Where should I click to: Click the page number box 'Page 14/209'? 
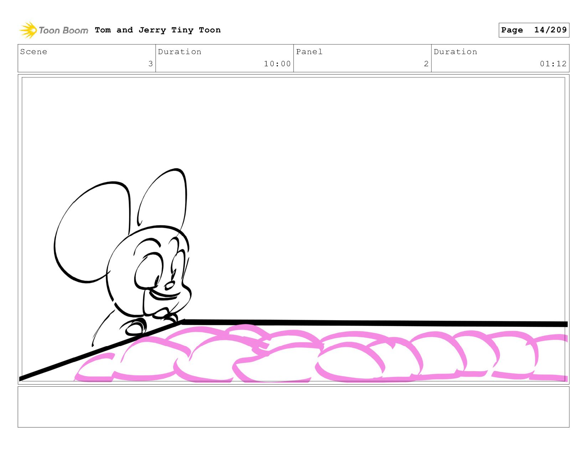(534, 30)
